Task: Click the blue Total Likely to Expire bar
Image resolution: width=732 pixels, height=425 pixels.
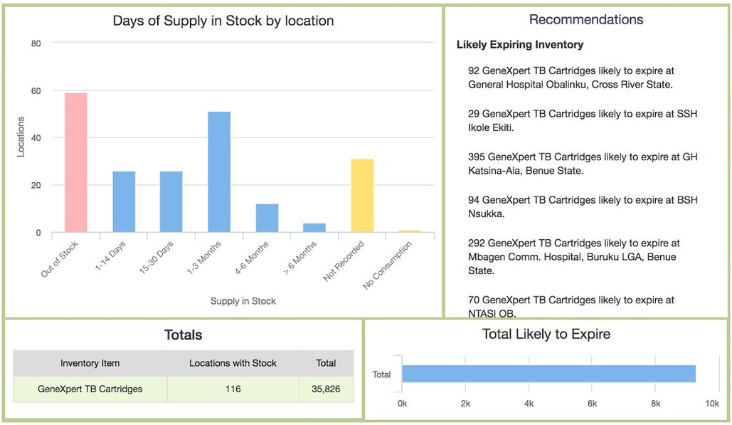Action: tap(548, 373)
